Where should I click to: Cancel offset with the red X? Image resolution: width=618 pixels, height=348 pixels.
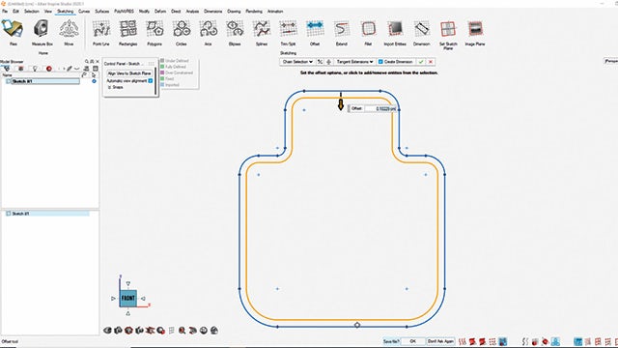[x=431, y=62]
